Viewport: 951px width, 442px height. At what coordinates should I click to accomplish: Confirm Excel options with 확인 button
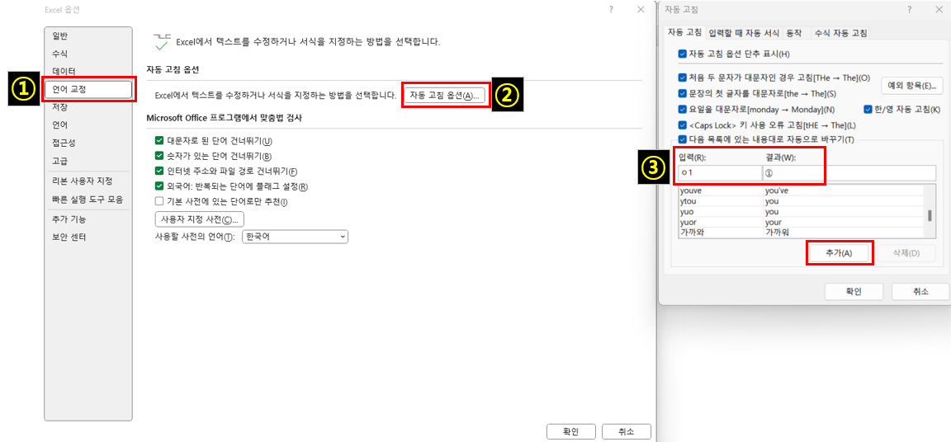coord(570,432)
